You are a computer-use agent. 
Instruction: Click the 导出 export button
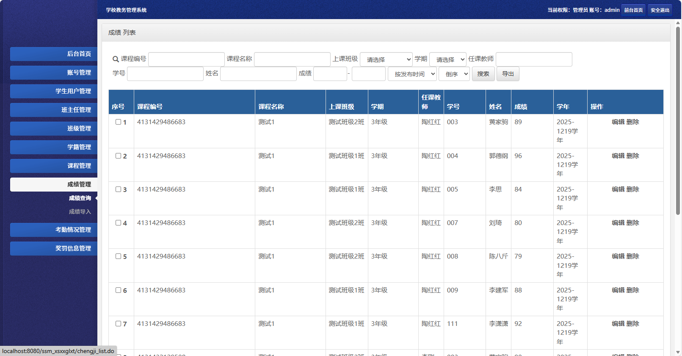click(x=508, y=74)
